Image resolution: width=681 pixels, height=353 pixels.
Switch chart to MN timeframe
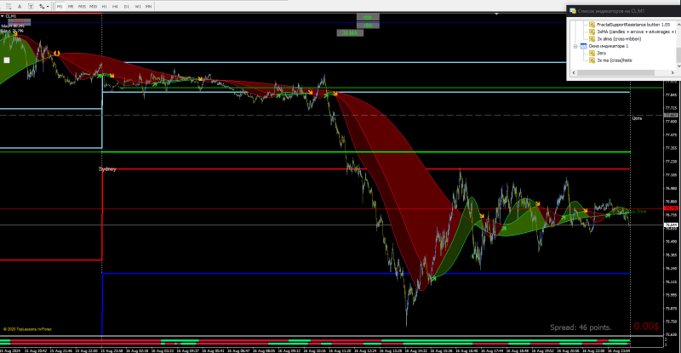(x=148, y=7)
